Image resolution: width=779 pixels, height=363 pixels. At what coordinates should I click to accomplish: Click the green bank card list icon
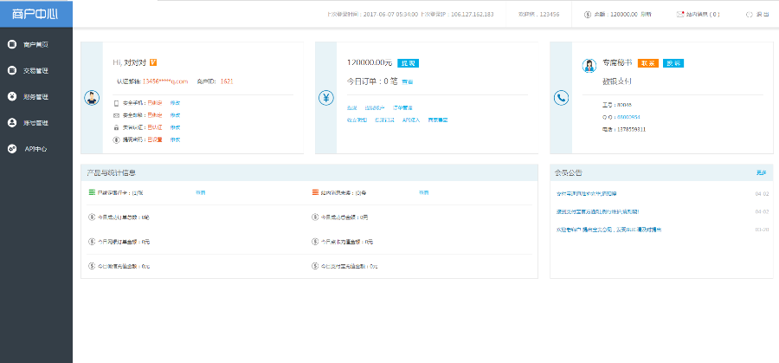[92, 192]
